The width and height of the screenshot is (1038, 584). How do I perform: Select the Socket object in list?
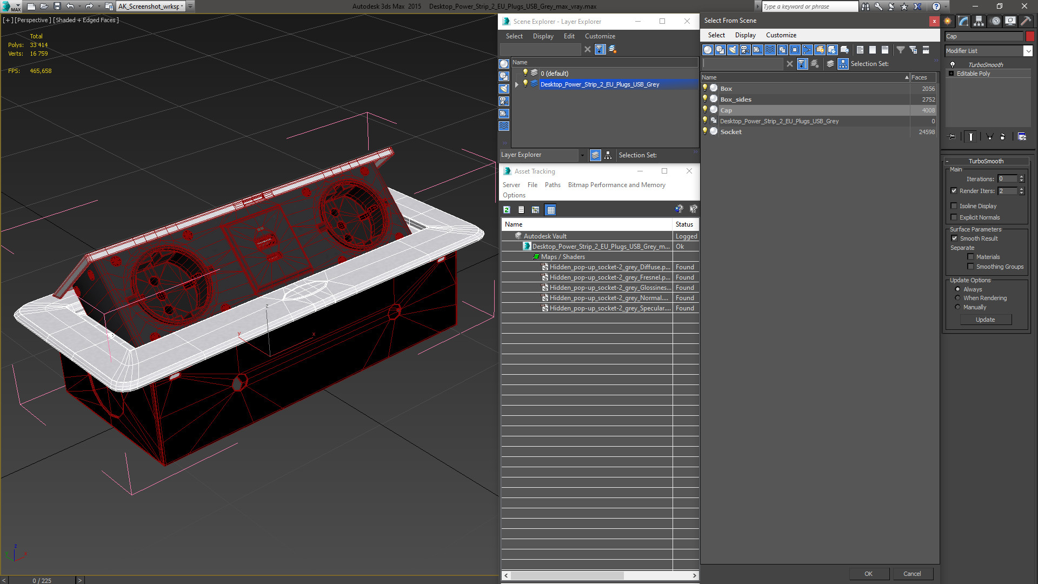(x=731, y=132)
